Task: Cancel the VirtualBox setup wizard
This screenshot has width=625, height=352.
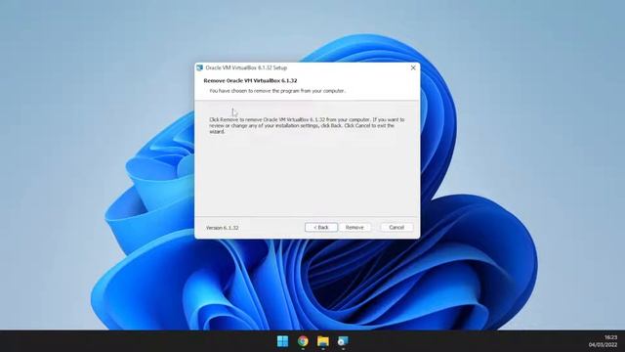Action: click(396, 227)
